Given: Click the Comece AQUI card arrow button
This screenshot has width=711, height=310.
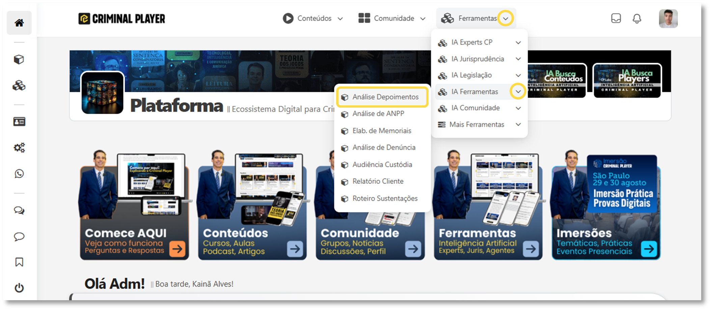Looking at the screenshot, I should tap(177, 249).
